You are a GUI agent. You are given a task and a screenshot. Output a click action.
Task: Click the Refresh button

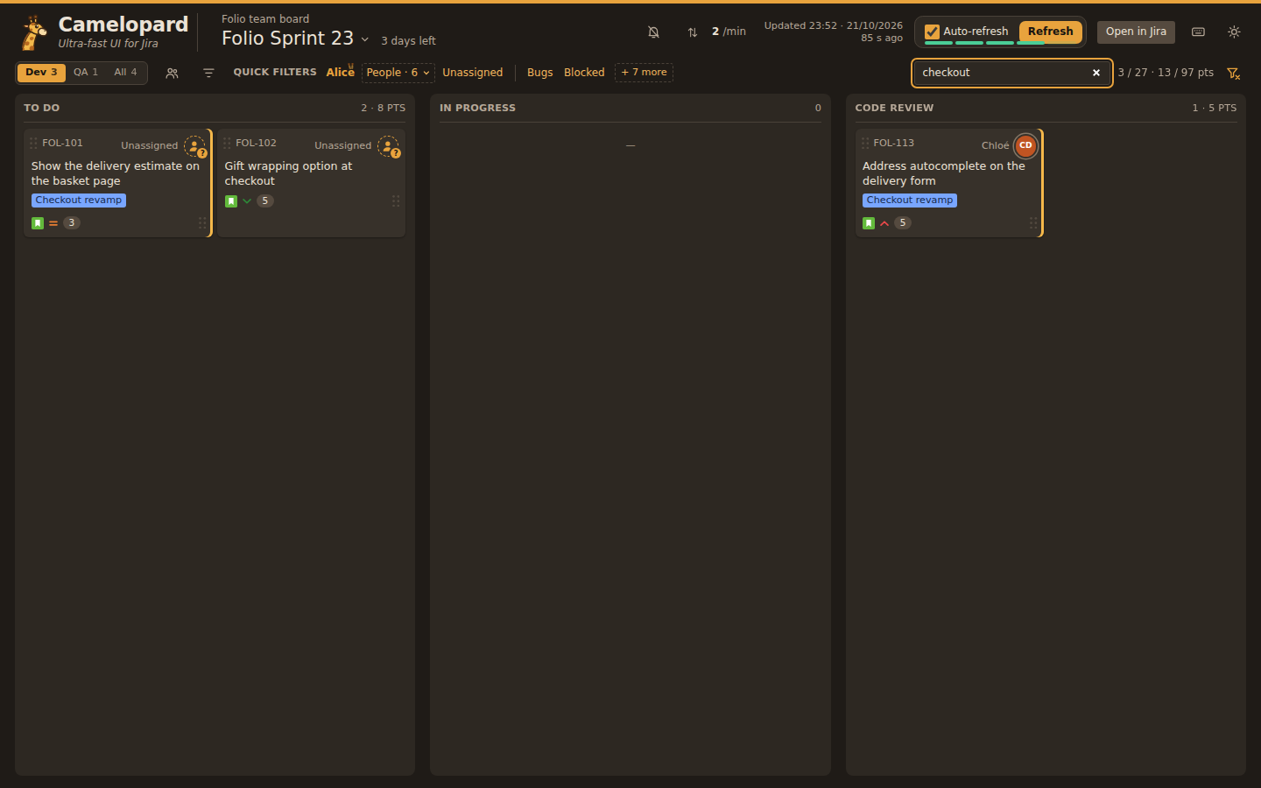pos(1051,32)
